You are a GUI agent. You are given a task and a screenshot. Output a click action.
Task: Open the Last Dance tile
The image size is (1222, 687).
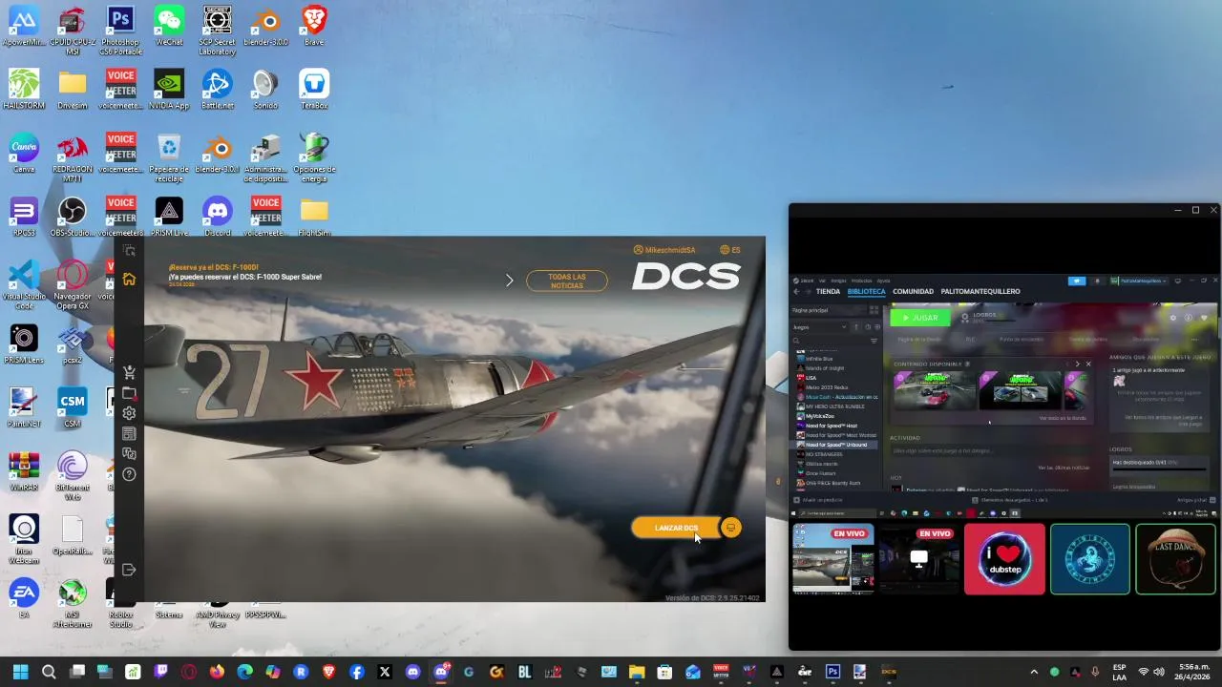(x=1176, y=559)
